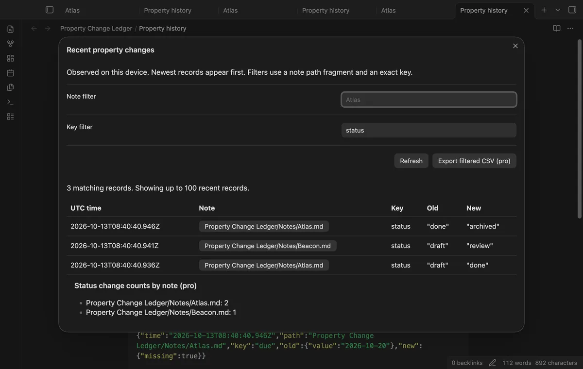583x369 pixels.
Task: Click the Refresh button
Action: click(411, 161)
